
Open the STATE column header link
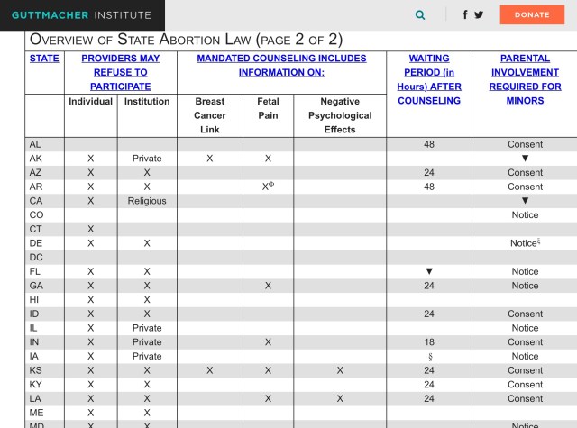[44, 59]
